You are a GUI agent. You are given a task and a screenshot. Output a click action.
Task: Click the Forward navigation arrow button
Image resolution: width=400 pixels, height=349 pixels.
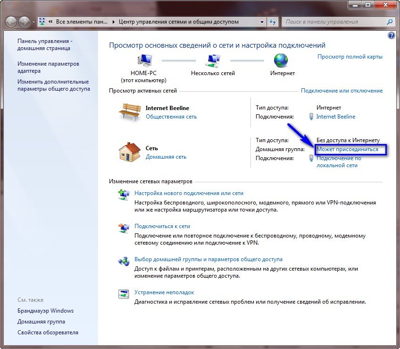pos(24,22)
